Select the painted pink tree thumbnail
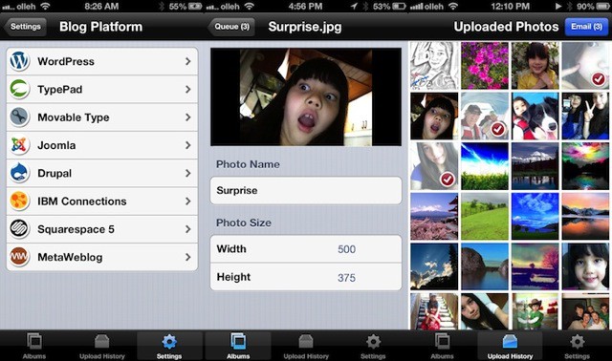Screen dimensions: 612x361 [535, 266]
